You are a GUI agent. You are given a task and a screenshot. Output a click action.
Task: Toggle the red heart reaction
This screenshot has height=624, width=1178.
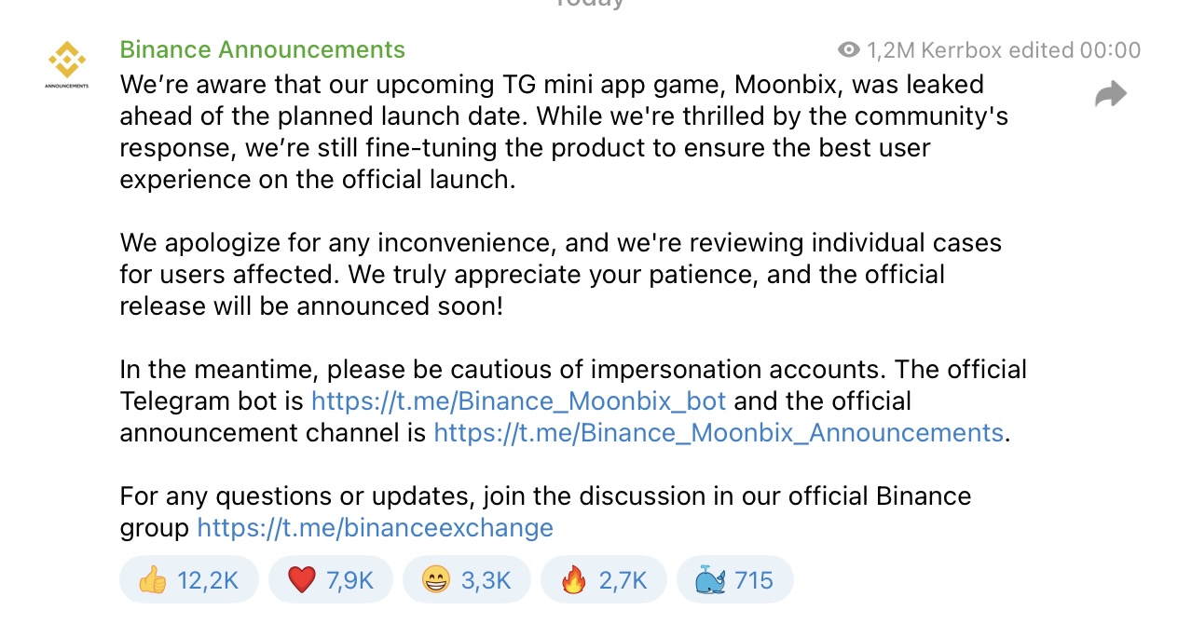click(x=330, y=580)
